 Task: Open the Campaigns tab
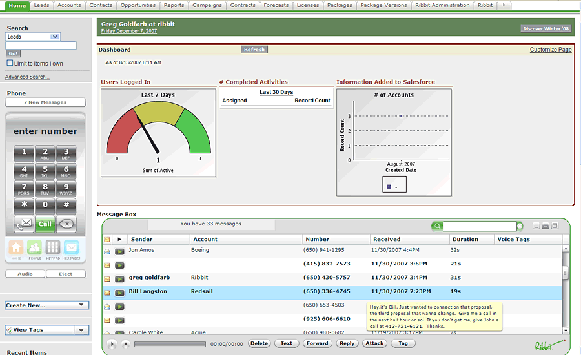tap(207, 5)
